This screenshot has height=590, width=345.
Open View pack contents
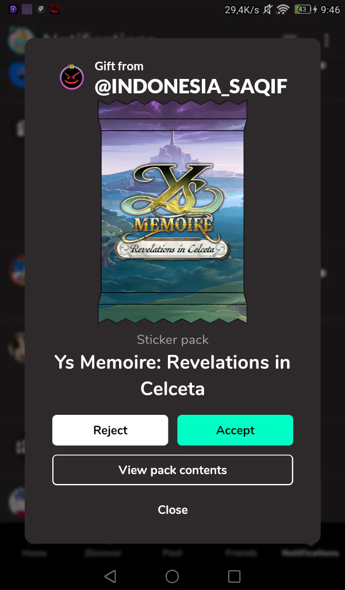point(172,470)
